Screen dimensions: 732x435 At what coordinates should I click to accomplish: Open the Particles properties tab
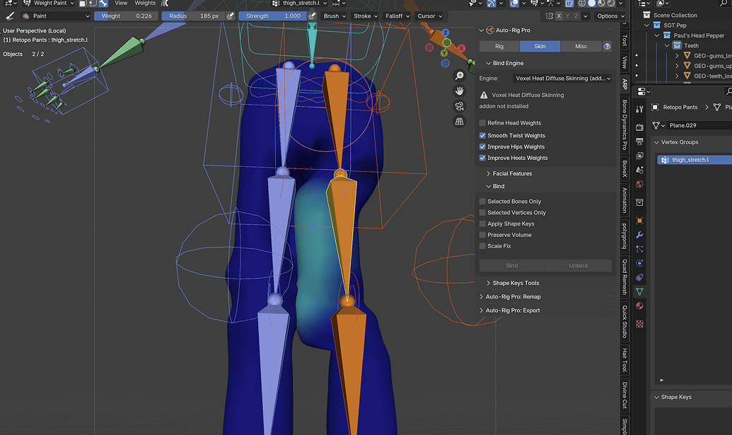click(639, 249)
